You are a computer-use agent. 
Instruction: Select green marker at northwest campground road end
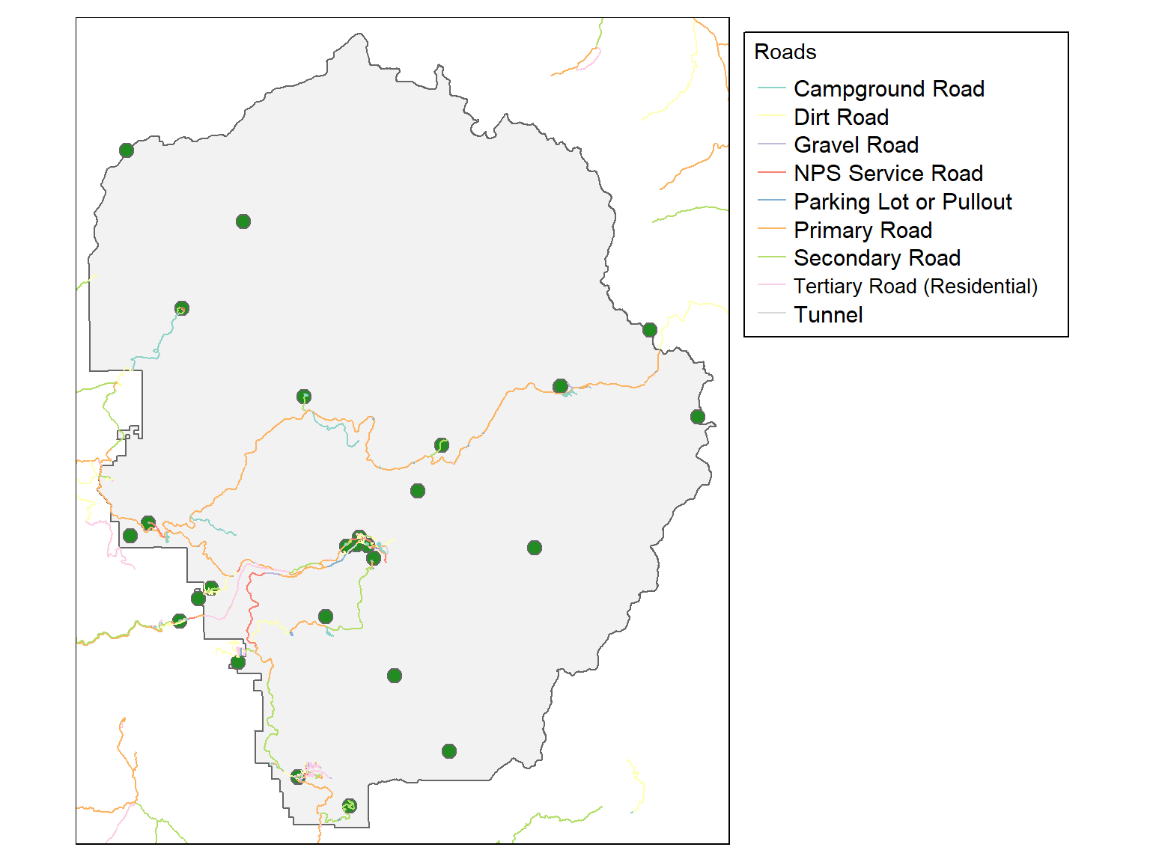(x=182, y=308)
